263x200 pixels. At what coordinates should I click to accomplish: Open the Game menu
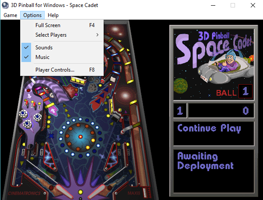point(10,15)
